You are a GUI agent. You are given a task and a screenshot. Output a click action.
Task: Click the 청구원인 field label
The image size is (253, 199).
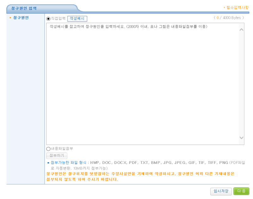[x=21, y=18]
